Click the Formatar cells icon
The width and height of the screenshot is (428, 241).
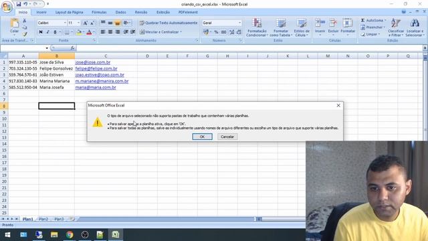[348, 23]
